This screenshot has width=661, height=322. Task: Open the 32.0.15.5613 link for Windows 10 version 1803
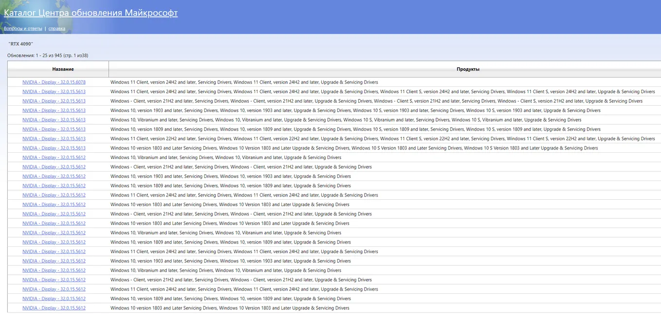[x=54, y=148]
